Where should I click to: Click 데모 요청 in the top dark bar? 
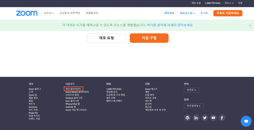click(x=196, y=3)
